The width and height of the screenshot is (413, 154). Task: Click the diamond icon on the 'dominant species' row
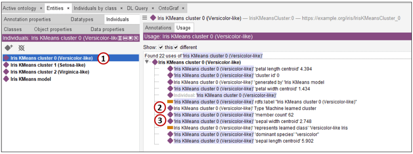[x=170, y=135]
